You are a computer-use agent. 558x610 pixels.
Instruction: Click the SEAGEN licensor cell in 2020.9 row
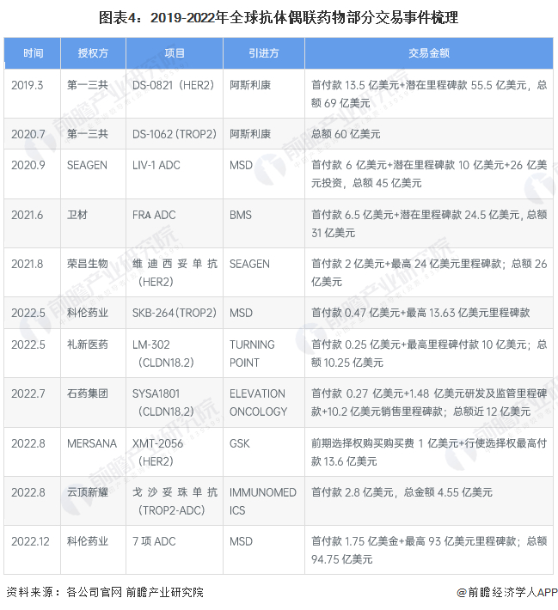pos(93,174)
